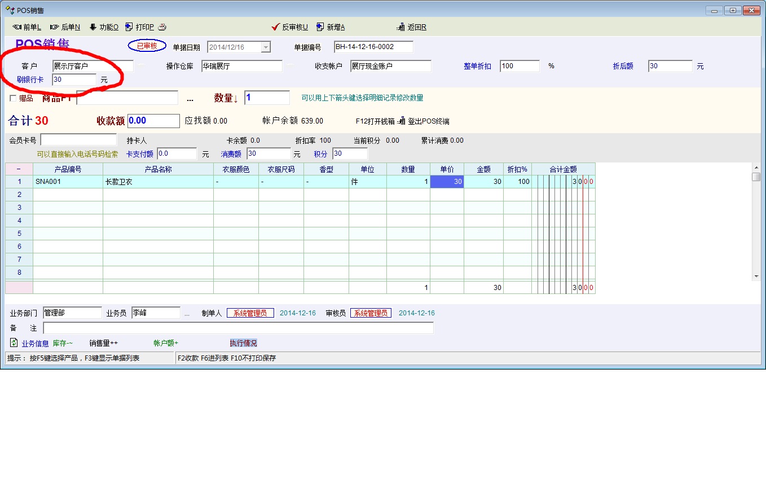Click the printer preview icon beside 打印P
The image size is (766, 492).
(x=162, y=27)
